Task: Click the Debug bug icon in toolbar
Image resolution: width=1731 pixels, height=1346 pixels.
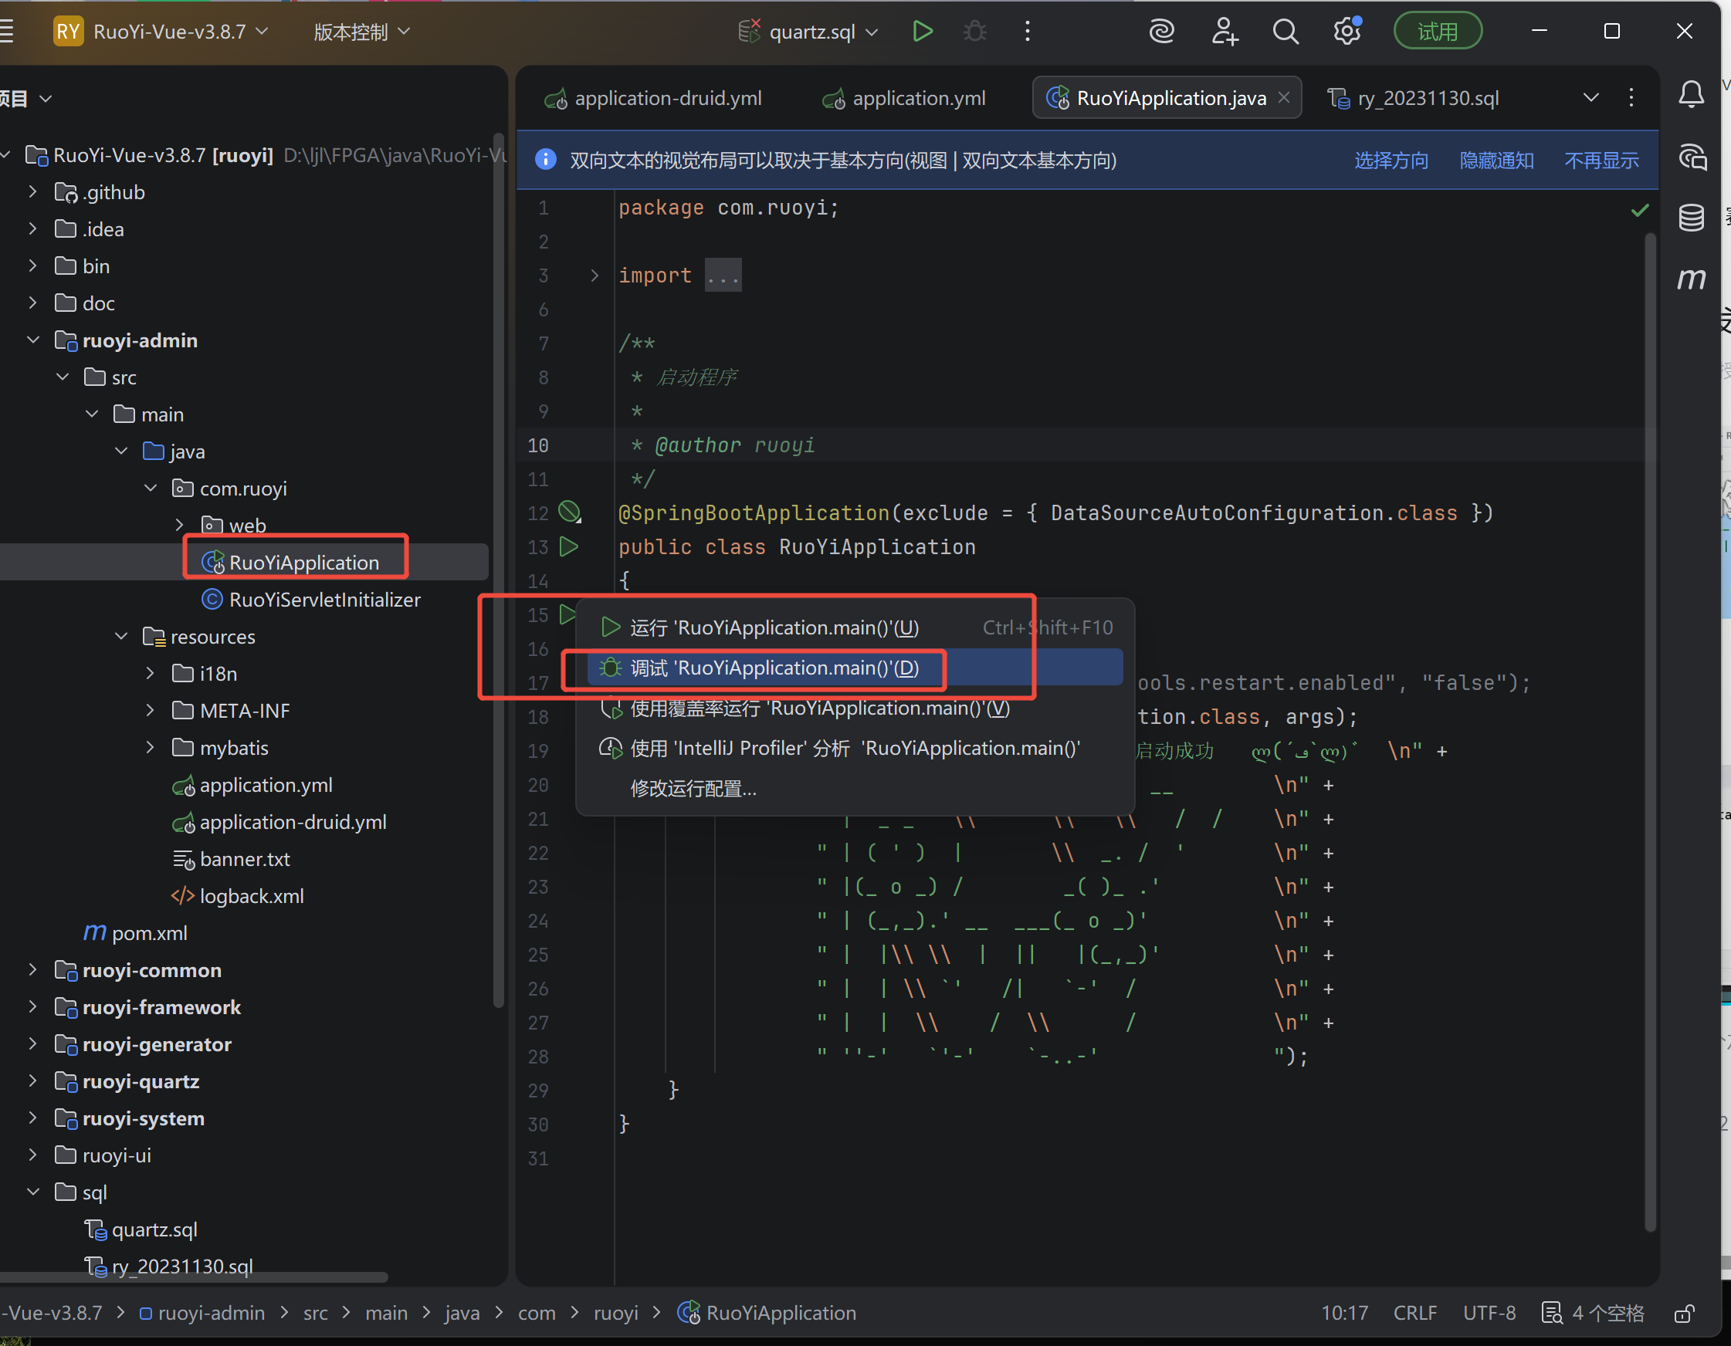Action: click(975, 32)
